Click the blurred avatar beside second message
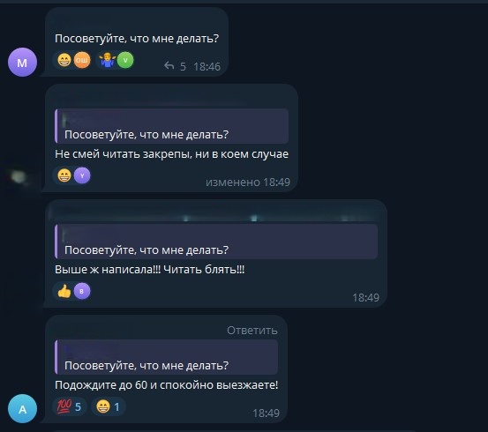 point(19,176)
